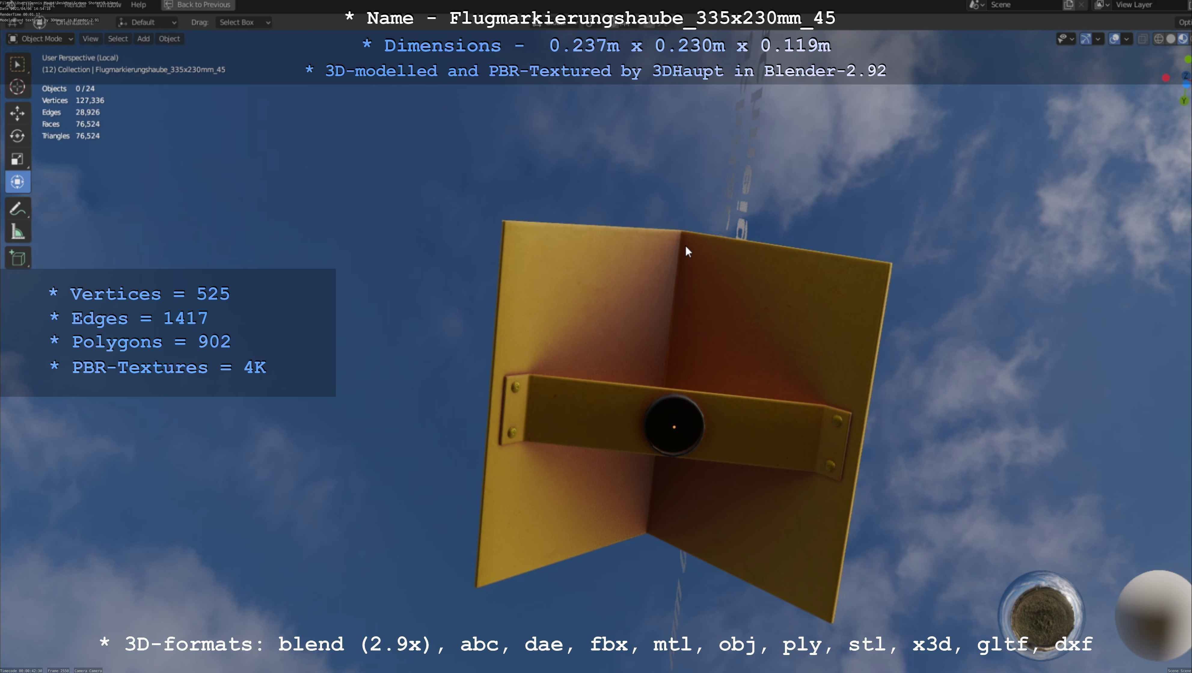Switch to Solid viewport shading

coord(1171,39)
